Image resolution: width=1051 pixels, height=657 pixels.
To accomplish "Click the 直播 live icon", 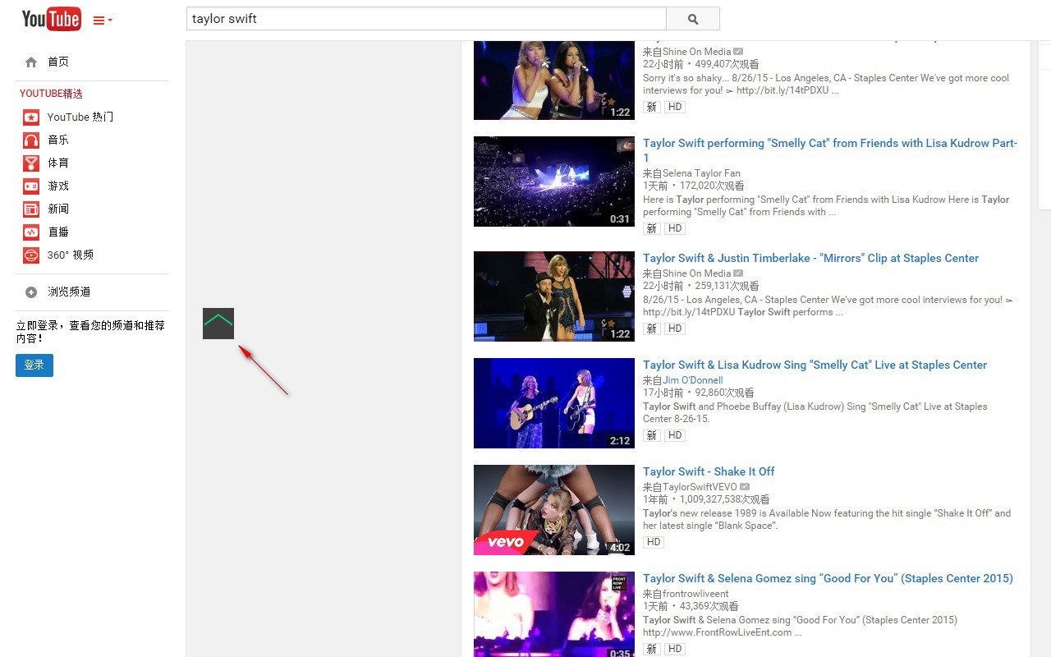I will coord(31,232).
